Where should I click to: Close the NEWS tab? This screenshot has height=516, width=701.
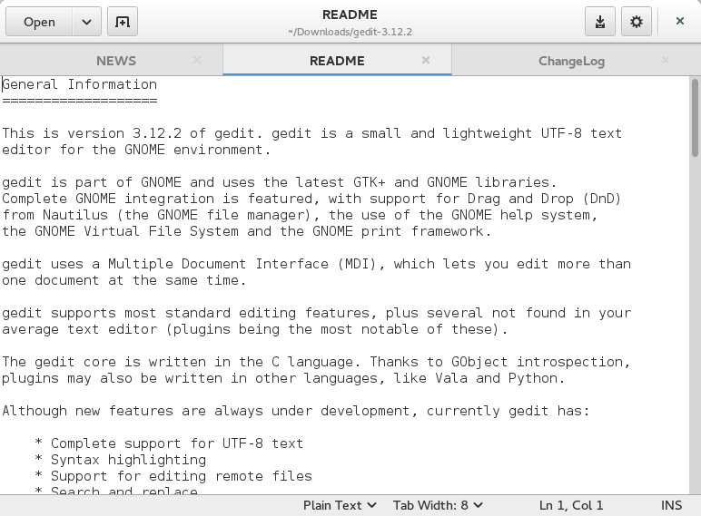pos(197,60)
